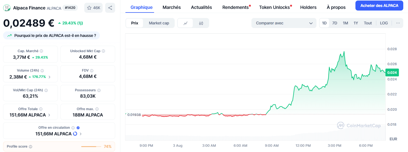Image resolution: width=408 pixels, height=152 pixels.
Task: Add ALPACA to watchlist with star button
Action: click(93, 8)
